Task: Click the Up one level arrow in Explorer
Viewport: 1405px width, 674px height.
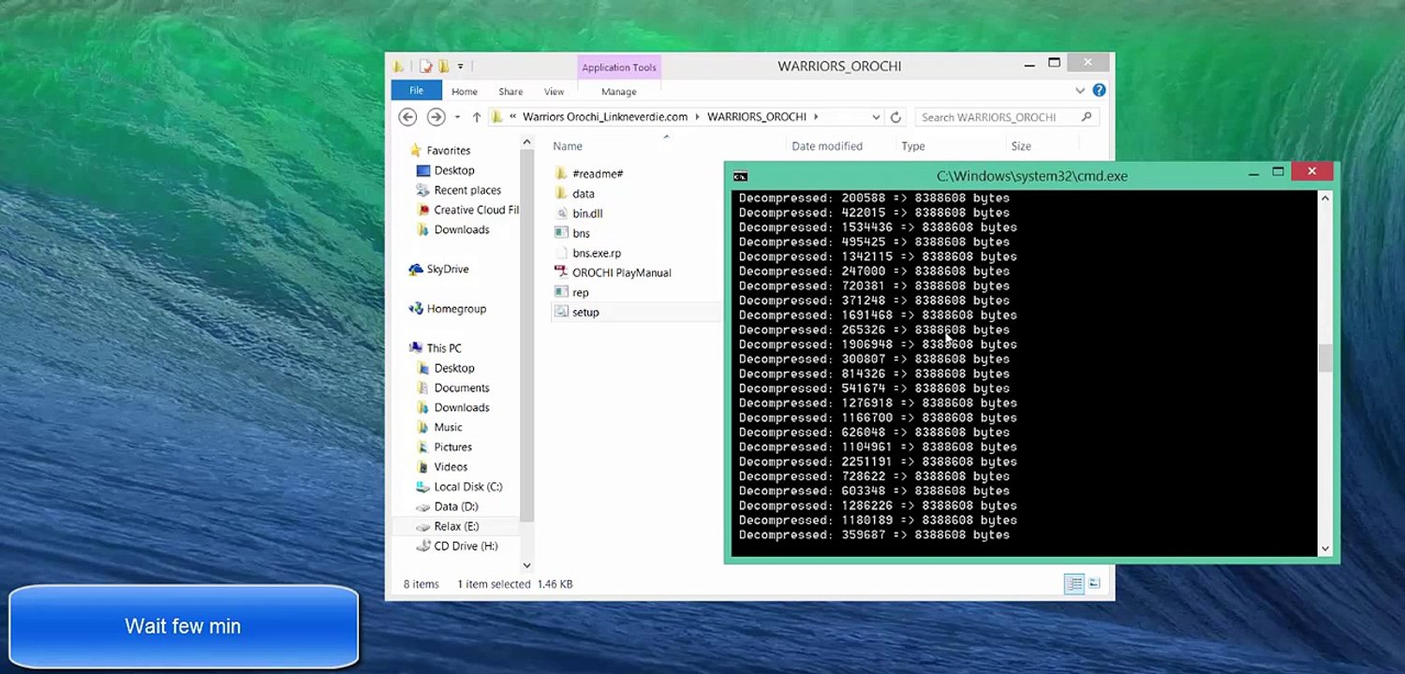Action: pos(476,117)
